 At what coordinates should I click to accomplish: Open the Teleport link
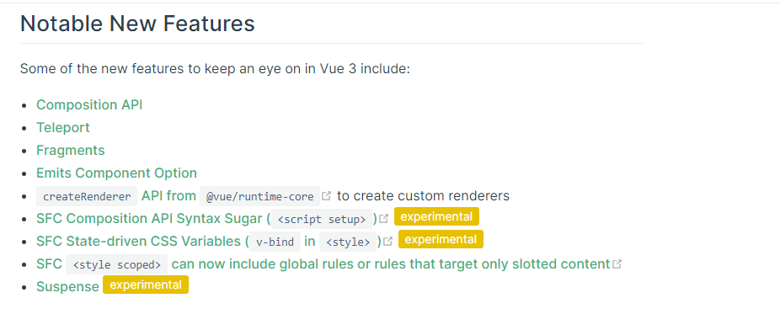pyautogui.click(x=62, y=128)
